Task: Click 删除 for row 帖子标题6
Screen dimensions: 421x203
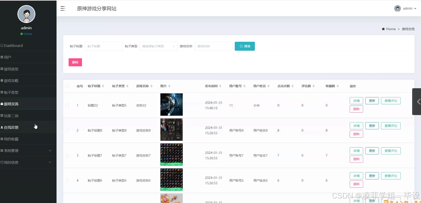Action: 356,184
